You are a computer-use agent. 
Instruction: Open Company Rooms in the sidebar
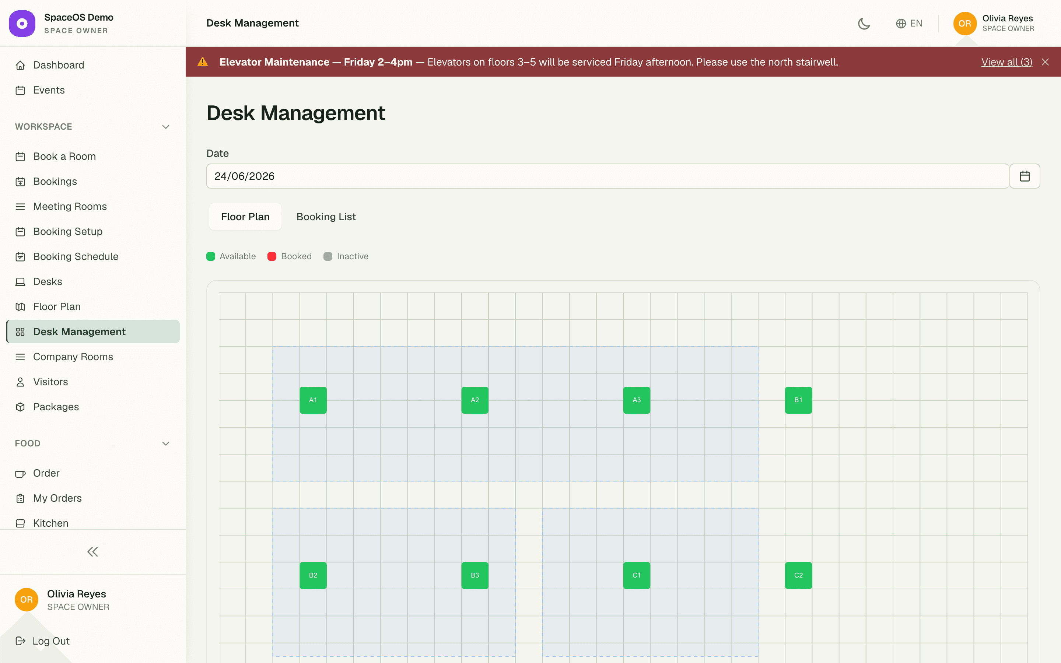[92, 357]
